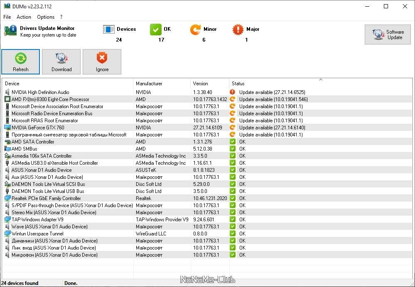Click icon of Microsoft Device Association Root Enumerator

tap(7, 106)
